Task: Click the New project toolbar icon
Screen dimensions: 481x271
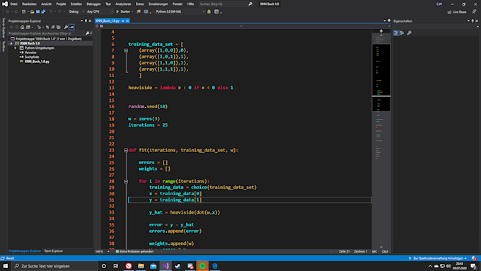Action: 23,11
